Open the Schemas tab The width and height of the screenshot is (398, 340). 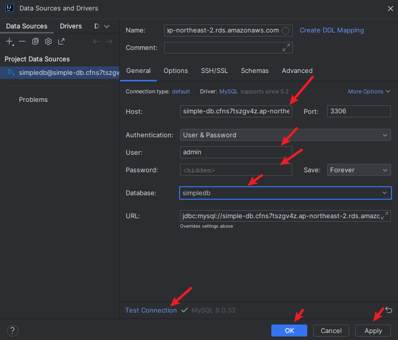click(254, 70)
